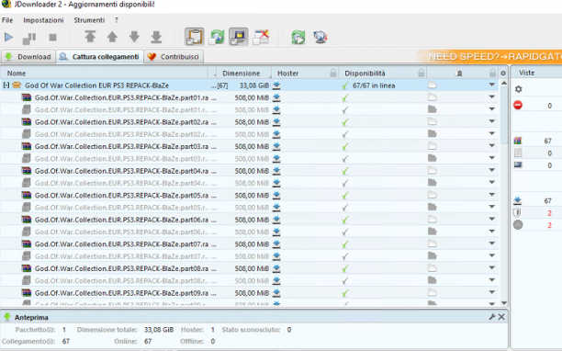
Task: Click the gray circle filter showing red 2
Action: (x=518, y=225)
